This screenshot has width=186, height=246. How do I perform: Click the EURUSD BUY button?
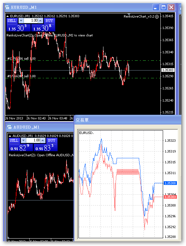49,21
